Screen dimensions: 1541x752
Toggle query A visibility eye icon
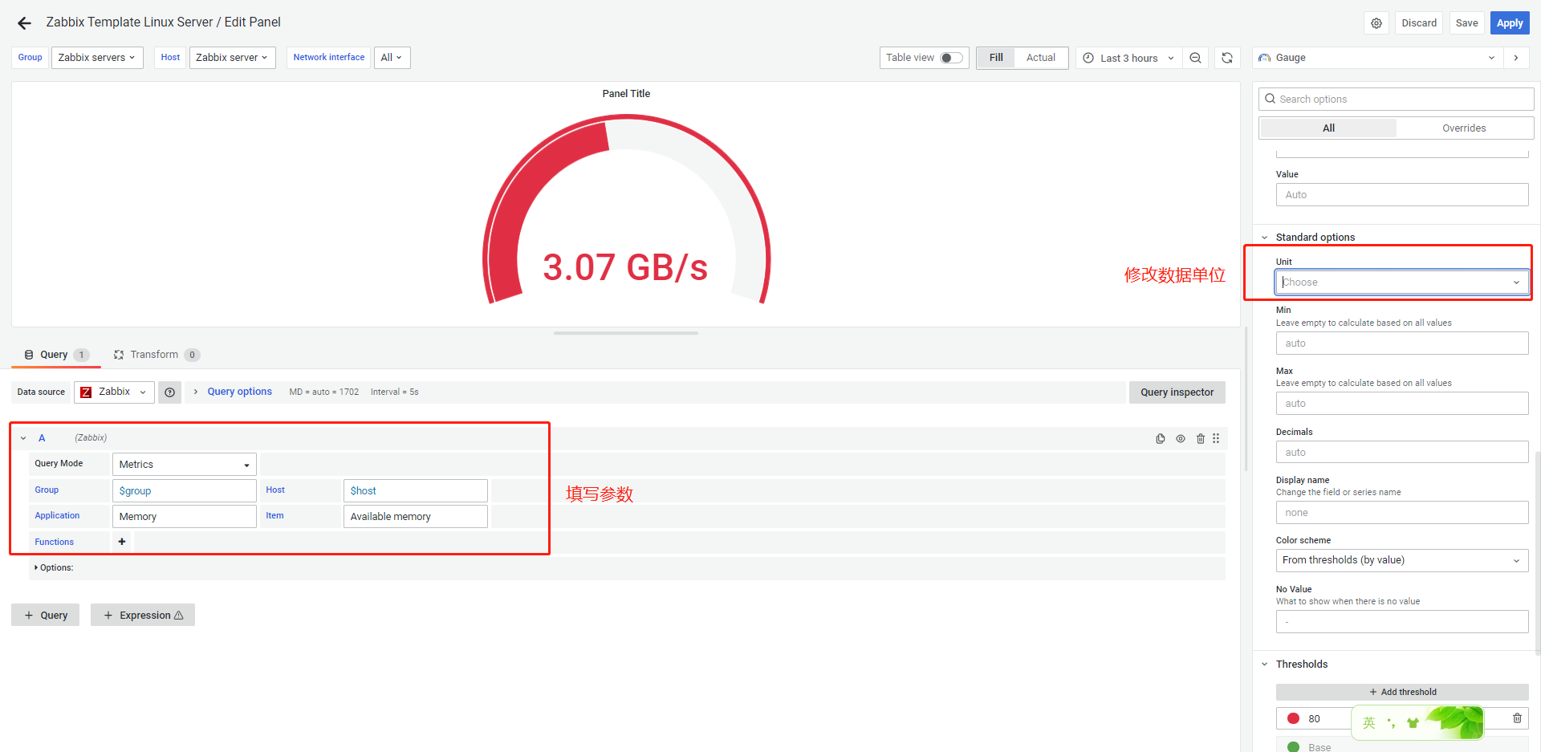click(x=1181, y=438)
